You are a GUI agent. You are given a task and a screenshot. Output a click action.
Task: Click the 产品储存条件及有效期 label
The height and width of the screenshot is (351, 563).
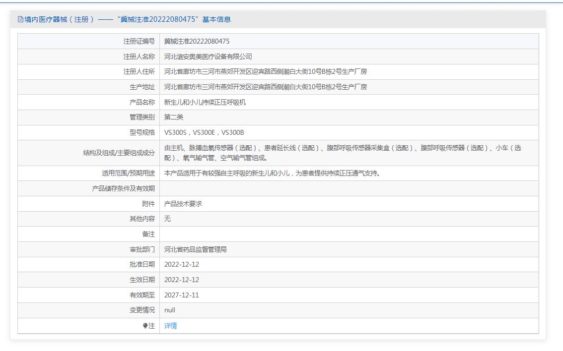click(x=124, y=188)
